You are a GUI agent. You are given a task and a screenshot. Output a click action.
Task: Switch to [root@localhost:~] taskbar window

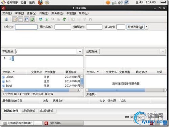click(22, 123)
